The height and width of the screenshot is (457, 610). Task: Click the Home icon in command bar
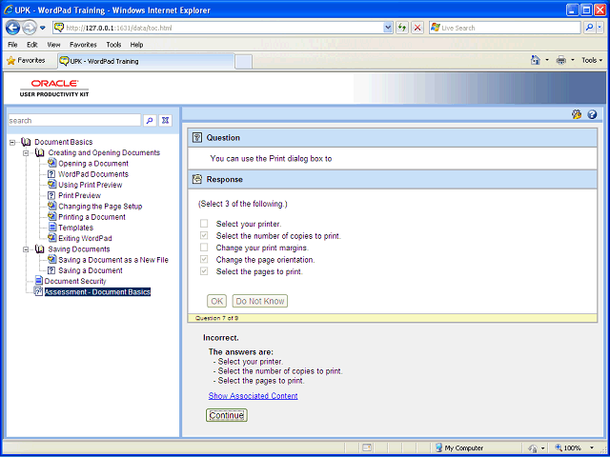point(536,60)
